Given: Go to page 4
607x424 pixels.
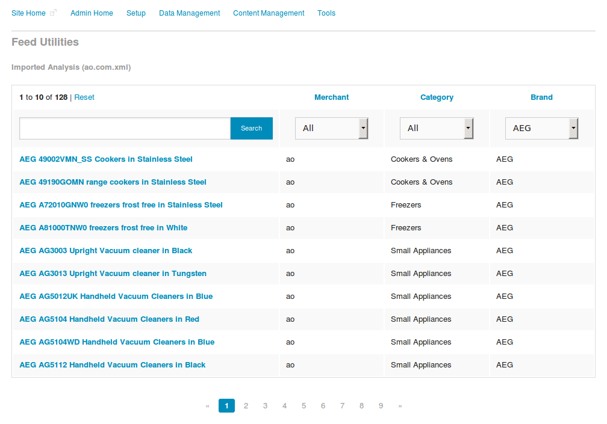Looking at the screenshot, I should click(284, 406).
